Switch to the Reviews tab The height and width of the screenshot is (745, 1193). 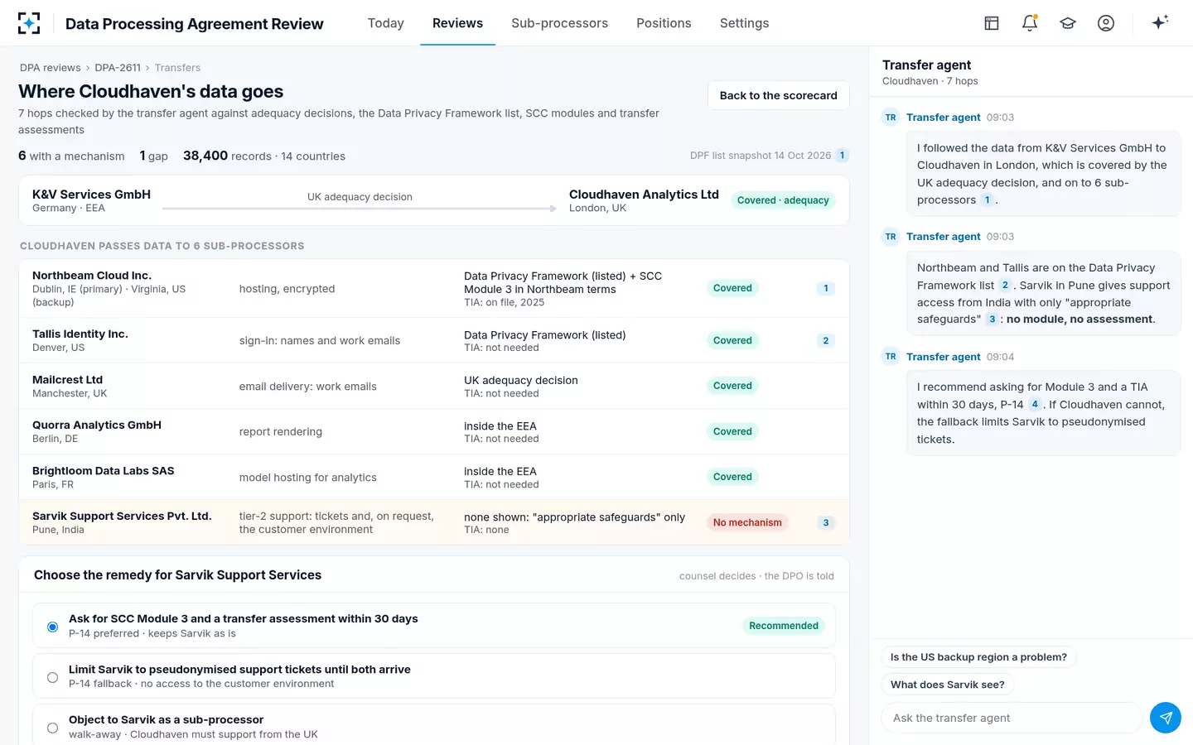[x=457, y=23]
